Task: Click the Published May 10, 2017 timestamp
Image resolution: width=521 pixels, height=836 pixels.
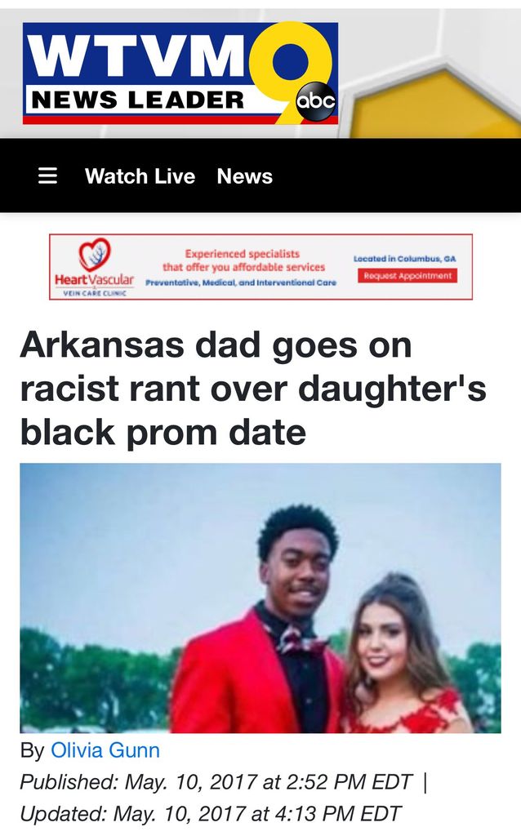Action: point(216,782)
